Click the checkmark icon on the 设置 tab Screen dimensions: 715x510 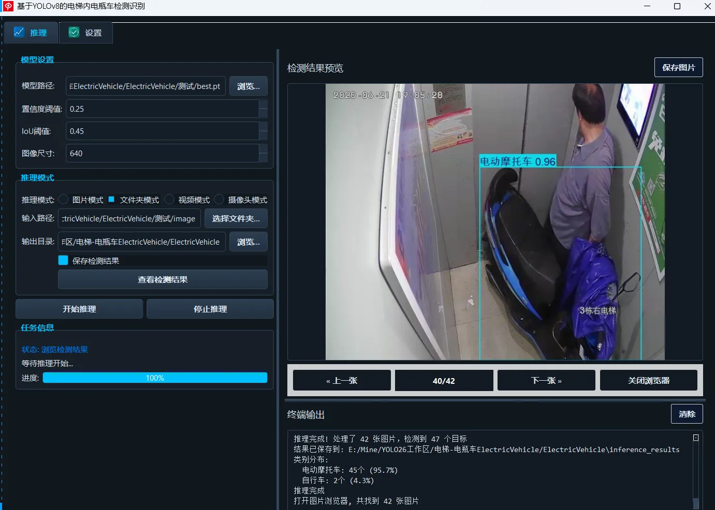click(74, 32)
